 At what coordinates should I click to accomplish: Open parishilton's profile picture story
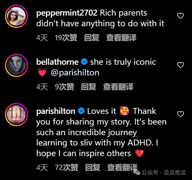click(x=16, y=115)
